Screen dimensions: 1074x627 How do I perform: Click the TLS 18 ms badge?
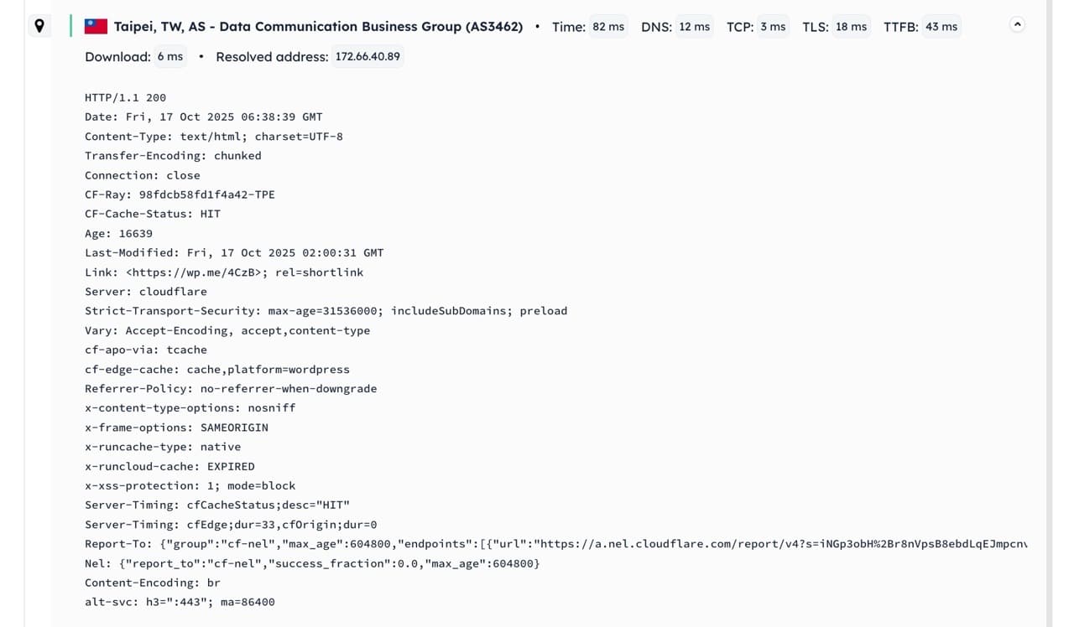coord(851,27)
